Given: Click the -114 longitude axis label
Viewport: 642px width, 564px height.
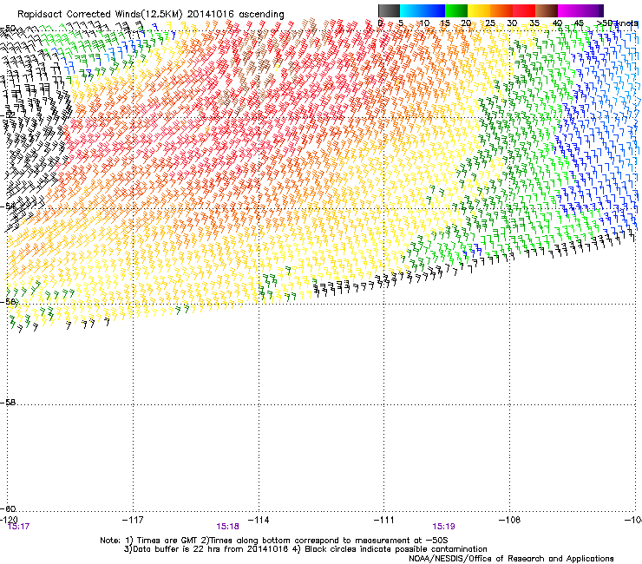Looking at the screenshot, I should [259, 520].
